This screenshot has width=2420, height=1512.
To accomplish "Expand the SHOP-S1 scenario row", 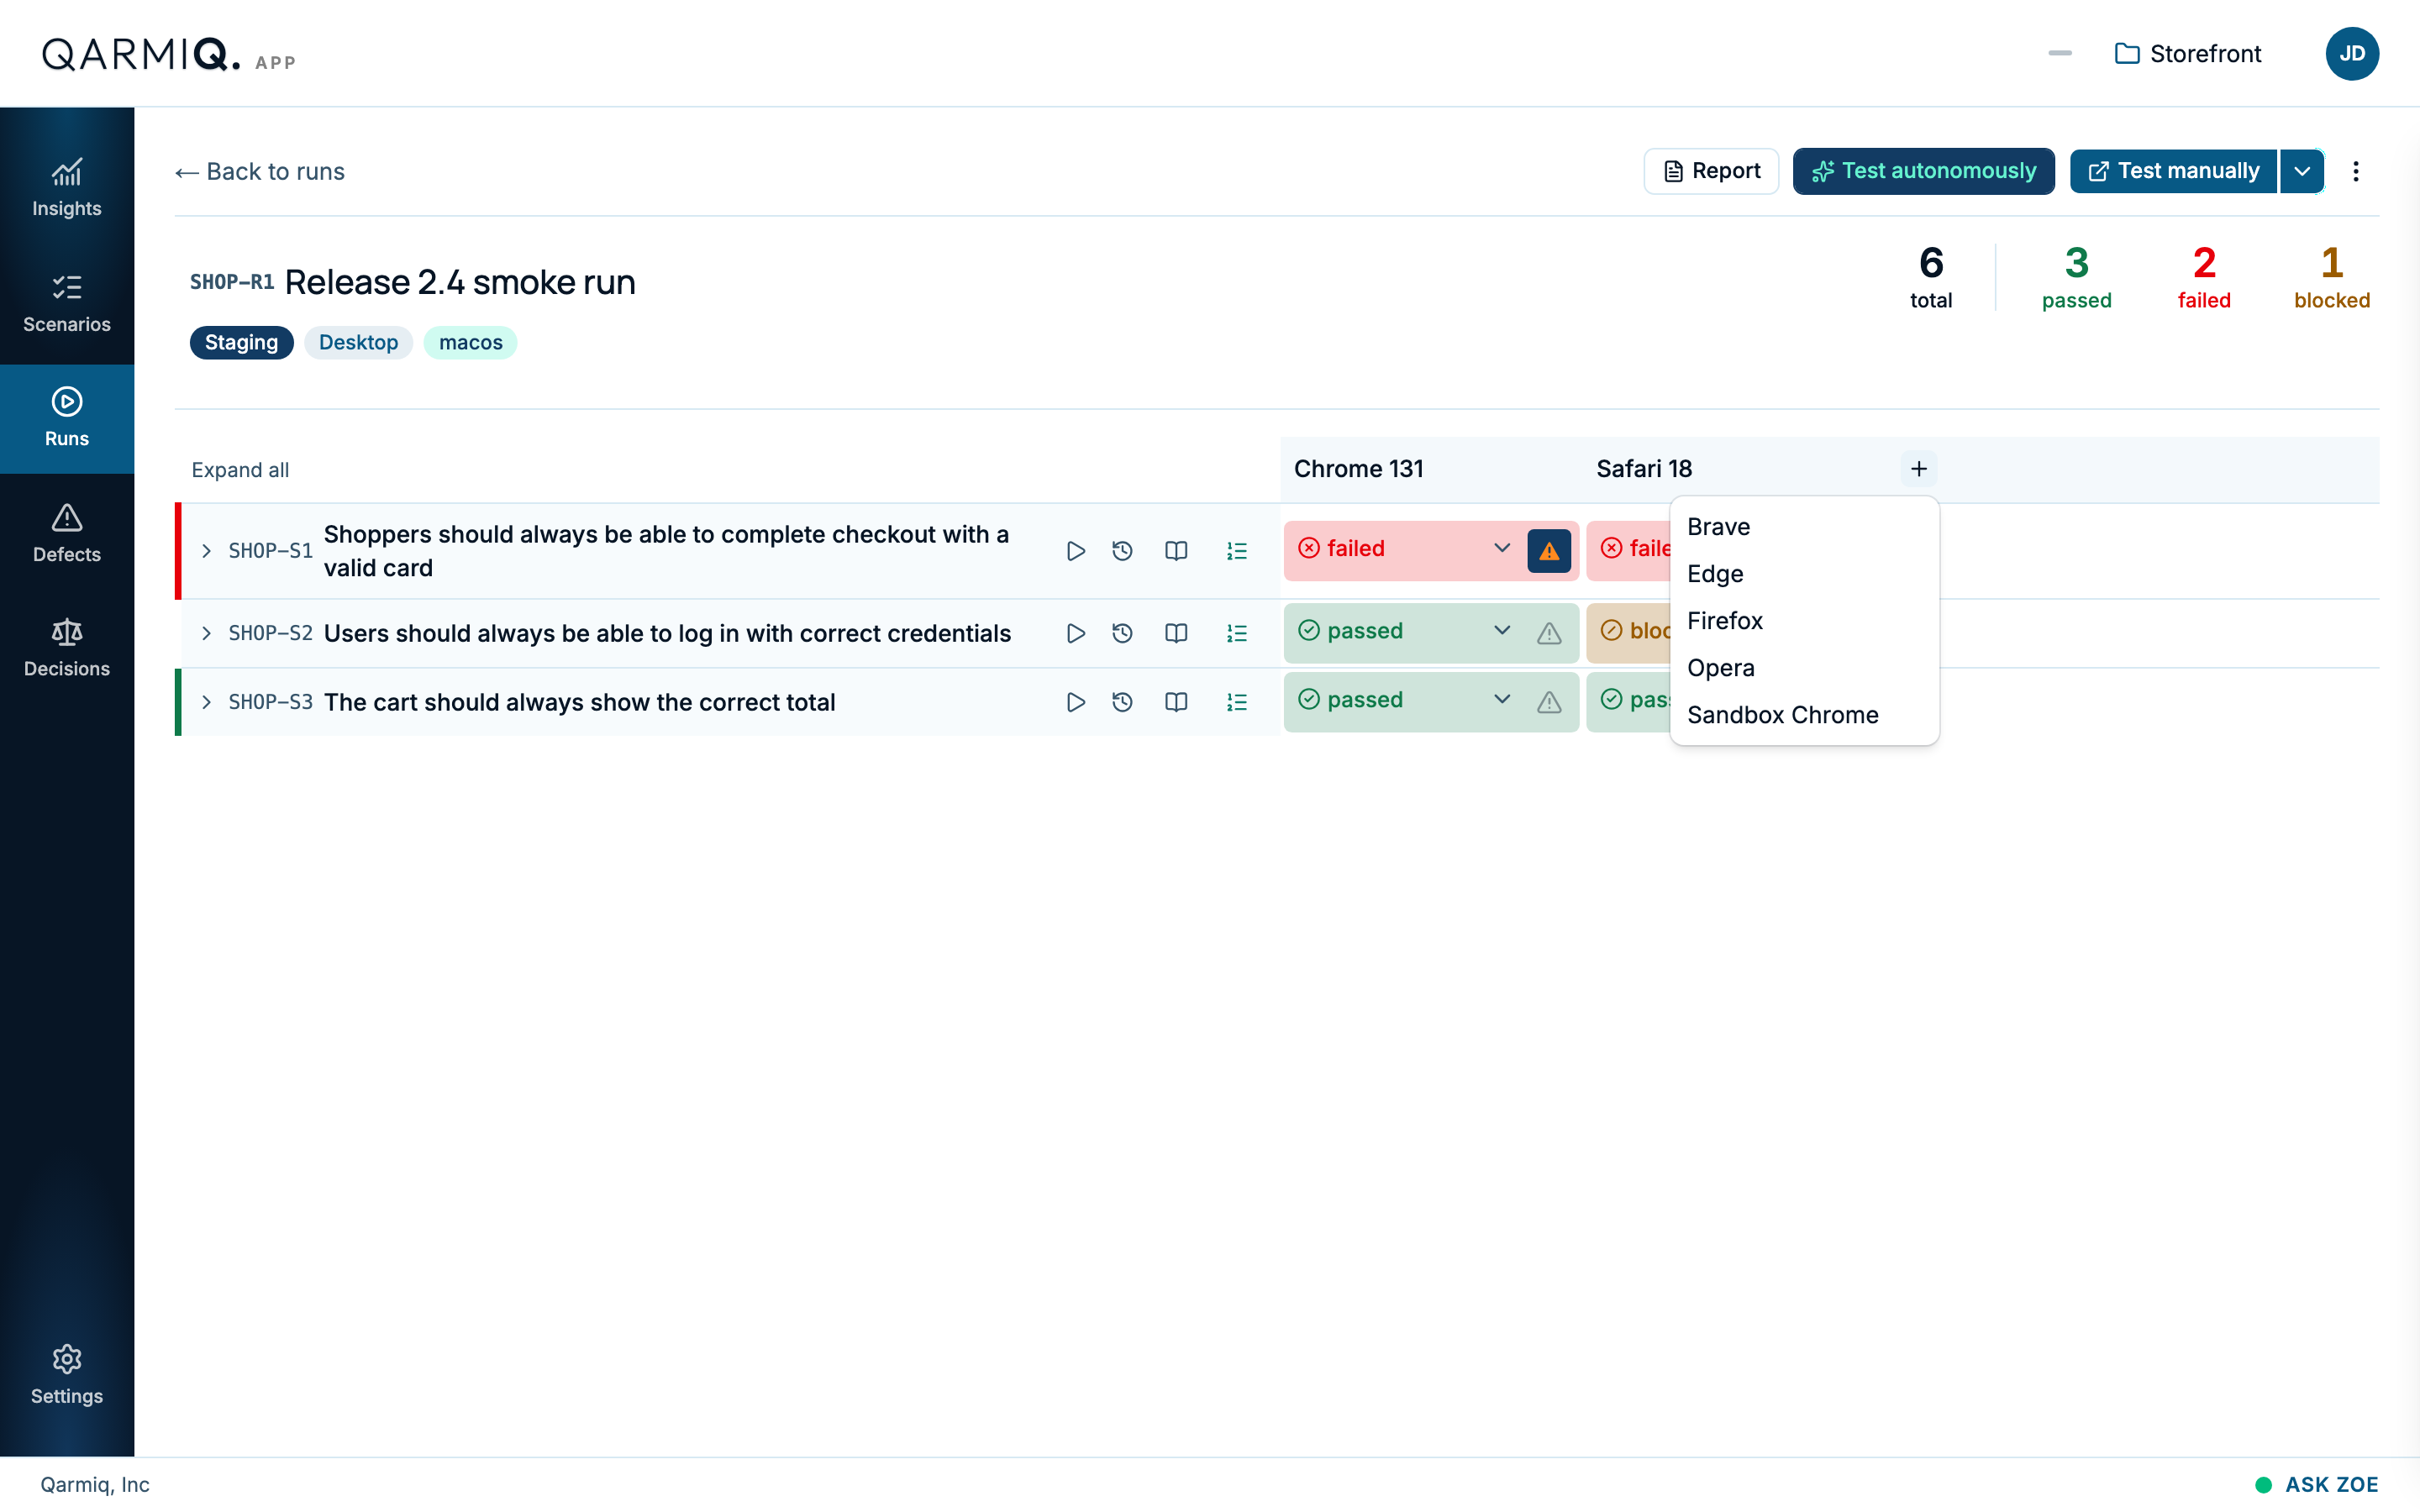I will [206, 551].
